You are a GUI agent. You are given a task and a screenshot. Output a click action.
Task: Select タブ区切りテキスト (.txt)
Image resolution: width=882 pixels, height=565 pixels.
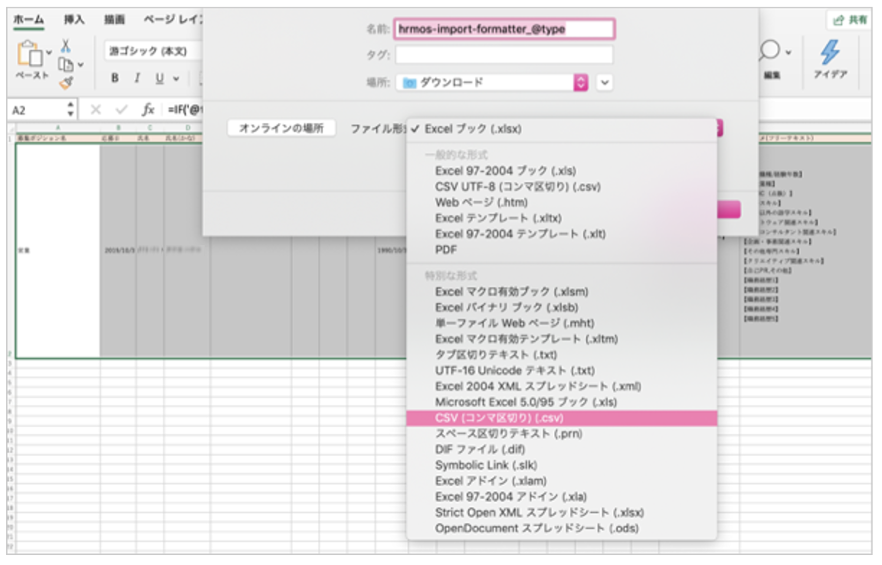[562, 355]
